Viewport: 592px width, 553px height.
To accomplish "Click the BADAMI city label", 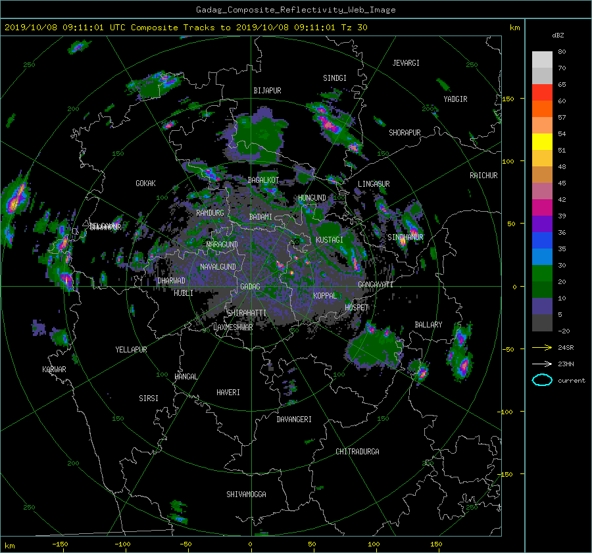I will point(260,217).
